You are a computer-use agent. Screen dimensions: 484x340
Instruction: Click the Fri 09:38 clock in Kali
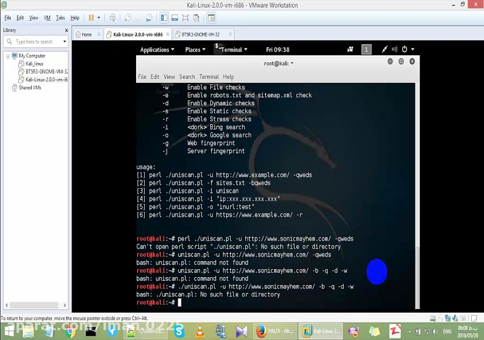pos(277,49)
